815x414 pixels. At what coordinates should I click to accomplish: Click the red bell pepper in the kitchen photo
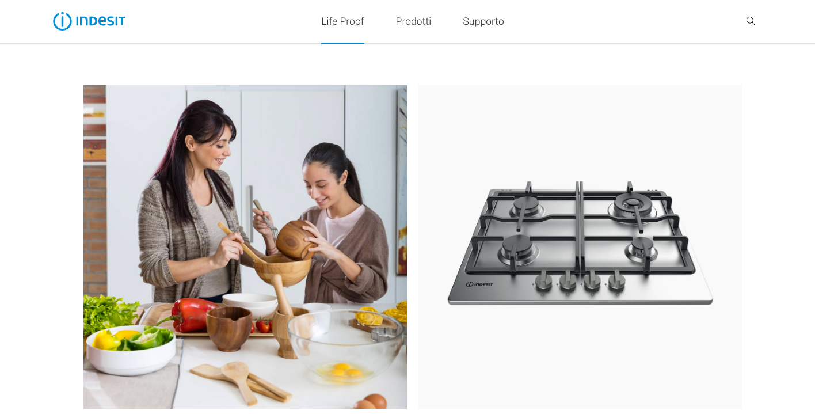point(191,314)
